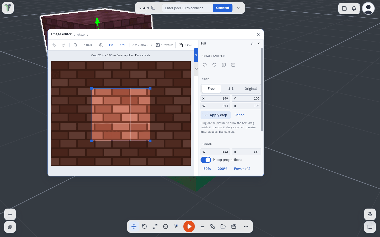
Task: Edit the resize W value field
Action: click(215, 152)
